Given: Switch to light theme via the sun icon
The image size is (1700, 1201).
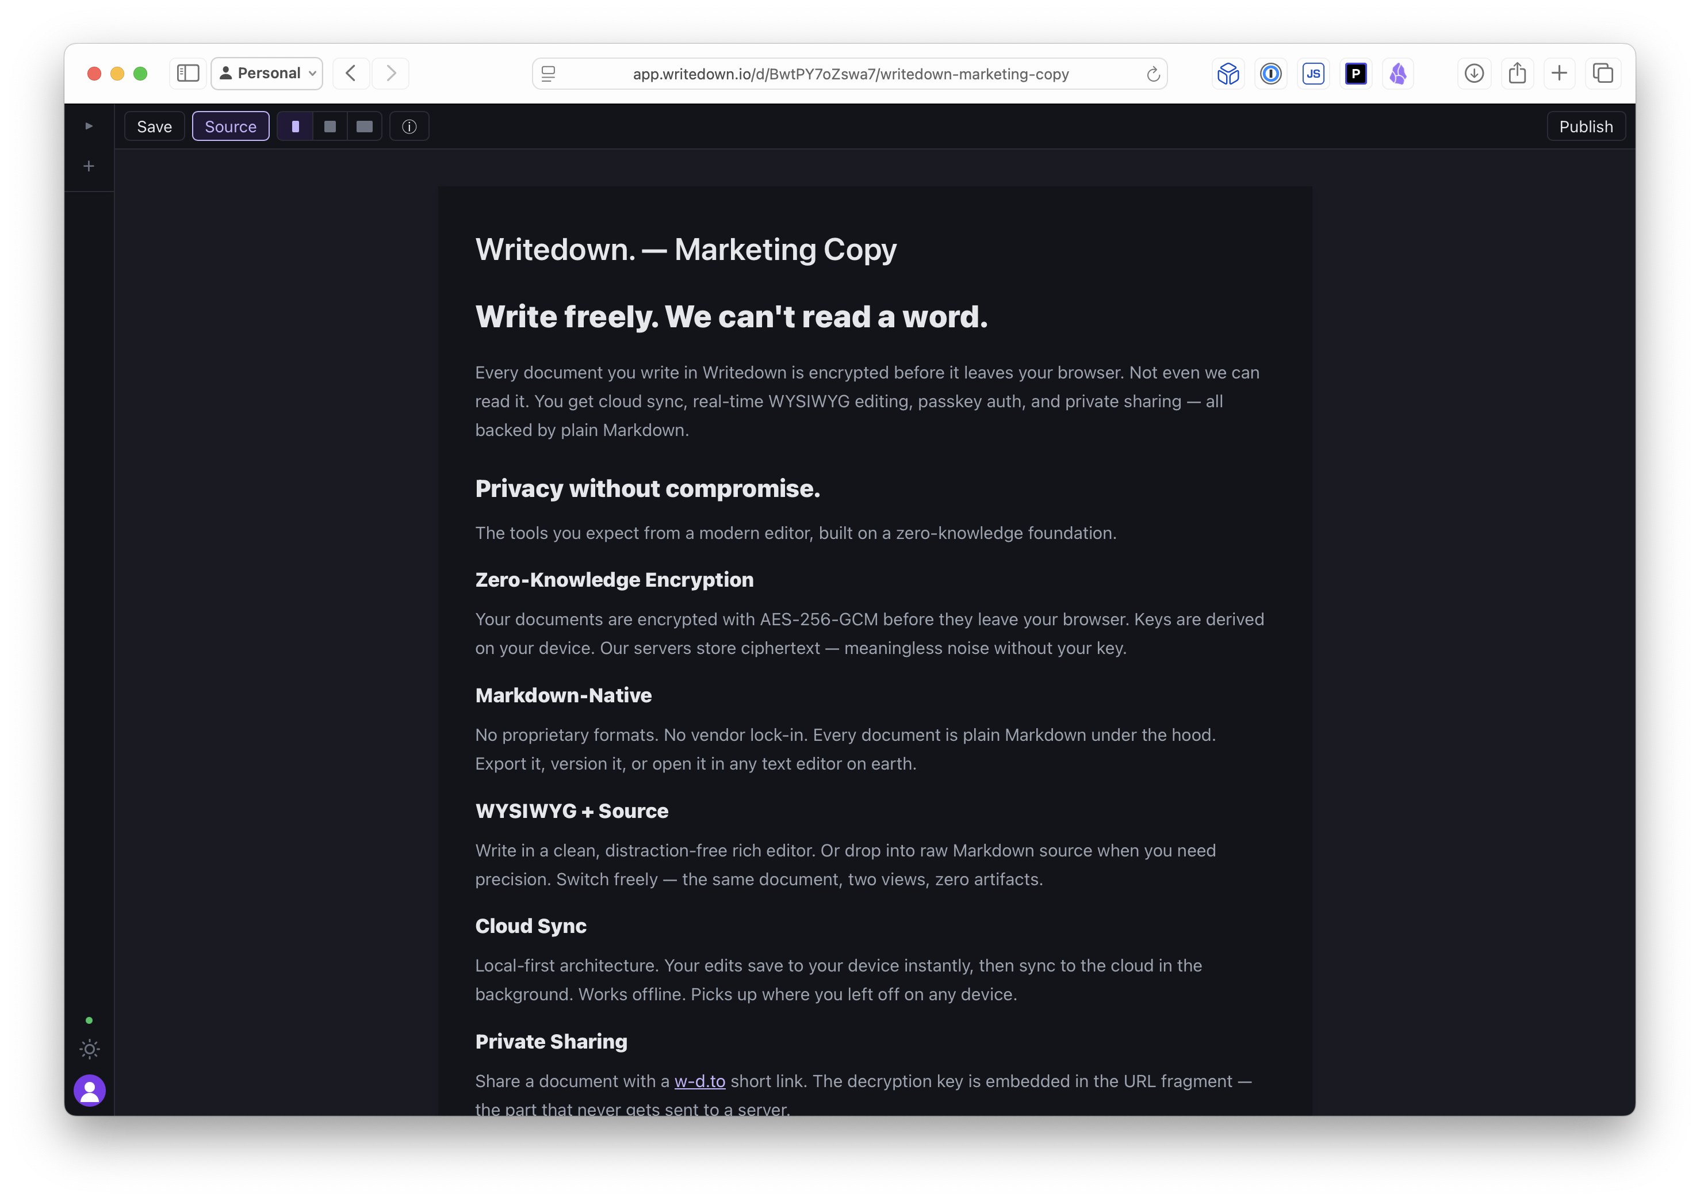Looking at the screenshot, I should [x=89, y=1049].
